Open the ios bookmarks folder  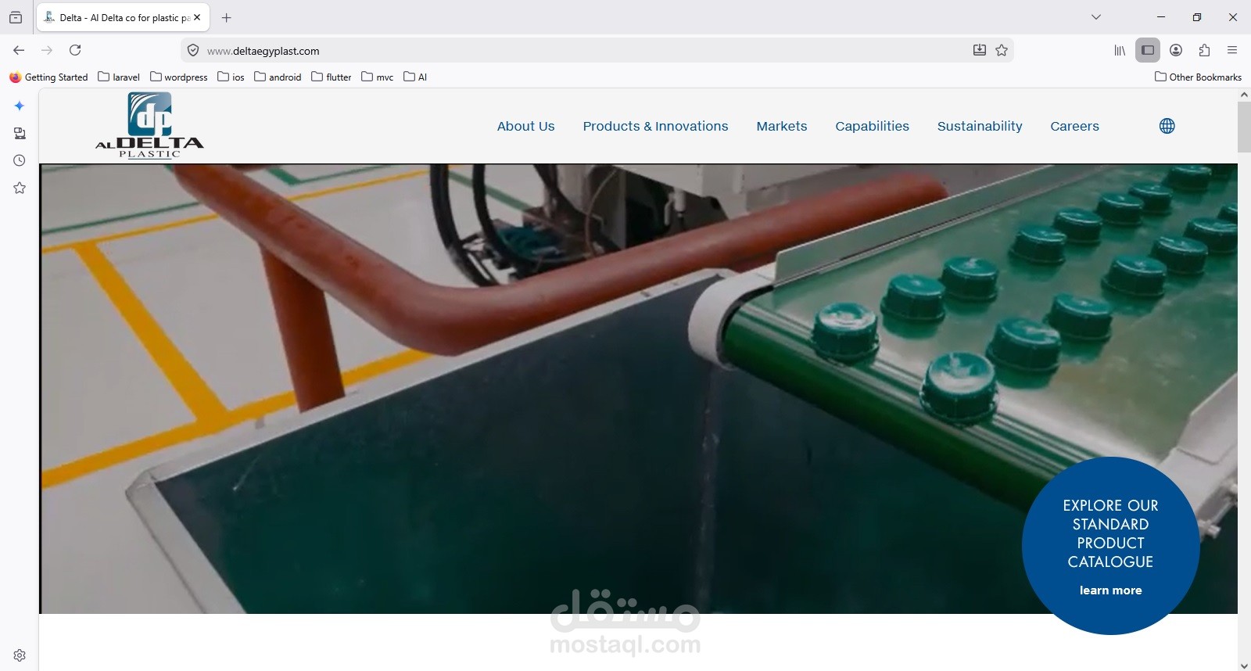[x=231, y=77]
